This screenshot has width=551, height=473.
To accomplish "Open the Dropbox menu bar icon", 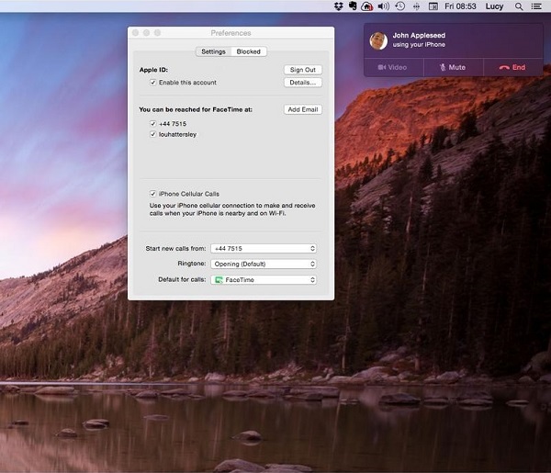I will pyautogui.click(x=338, y=6).
